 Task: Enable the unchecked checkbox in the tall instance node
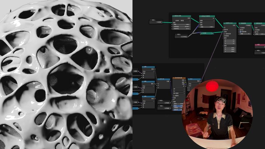225,34
